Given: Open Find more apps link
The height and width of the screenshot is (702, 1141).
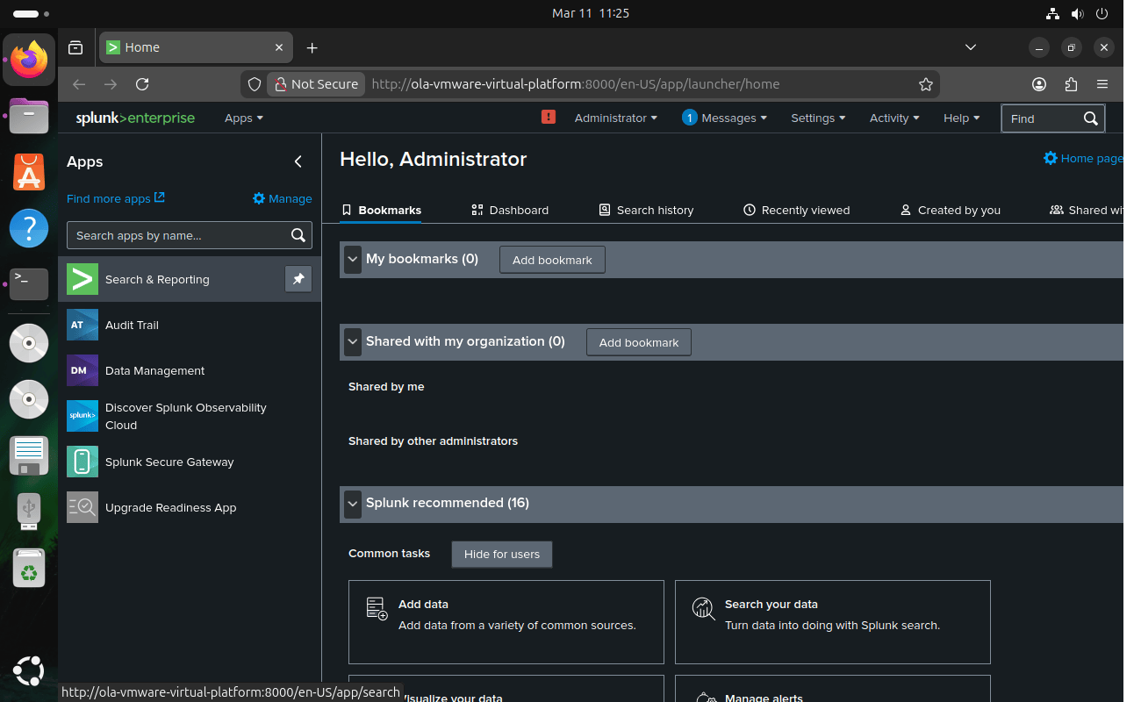Looking at the screenshot, I should (116, 198).
